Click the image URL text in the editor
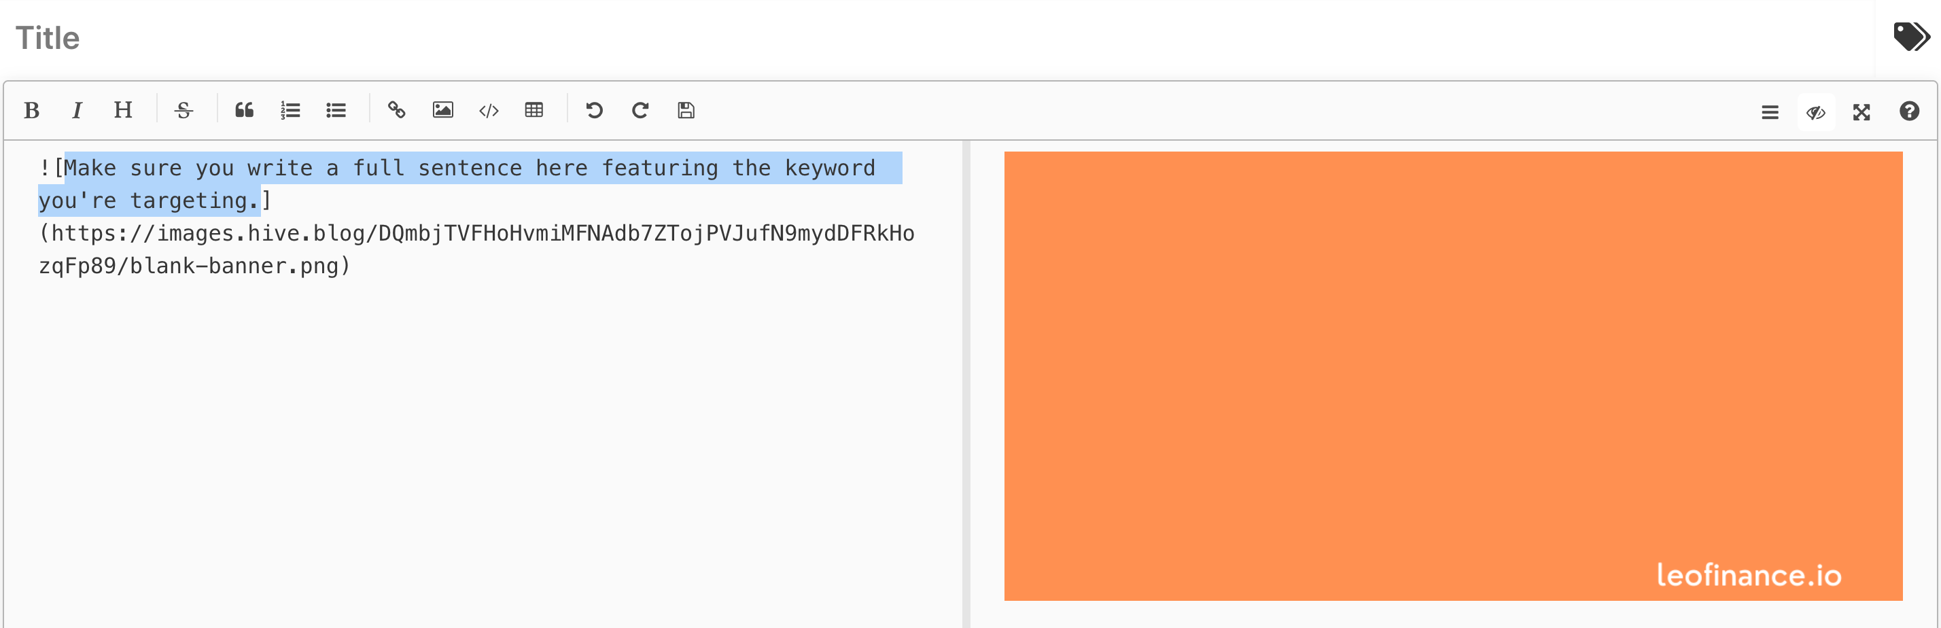Screen dimensions: 1941x628 (476, 249)
